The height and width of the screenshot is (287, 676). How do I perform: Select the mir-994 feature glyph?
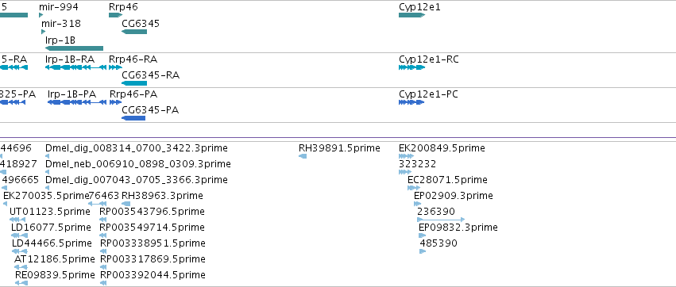pyautogui.click(x=41, y=15)
